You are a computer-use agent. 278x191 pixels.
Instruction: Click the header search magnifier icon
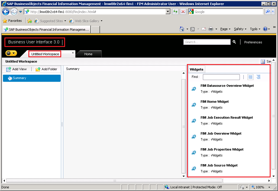235,42
